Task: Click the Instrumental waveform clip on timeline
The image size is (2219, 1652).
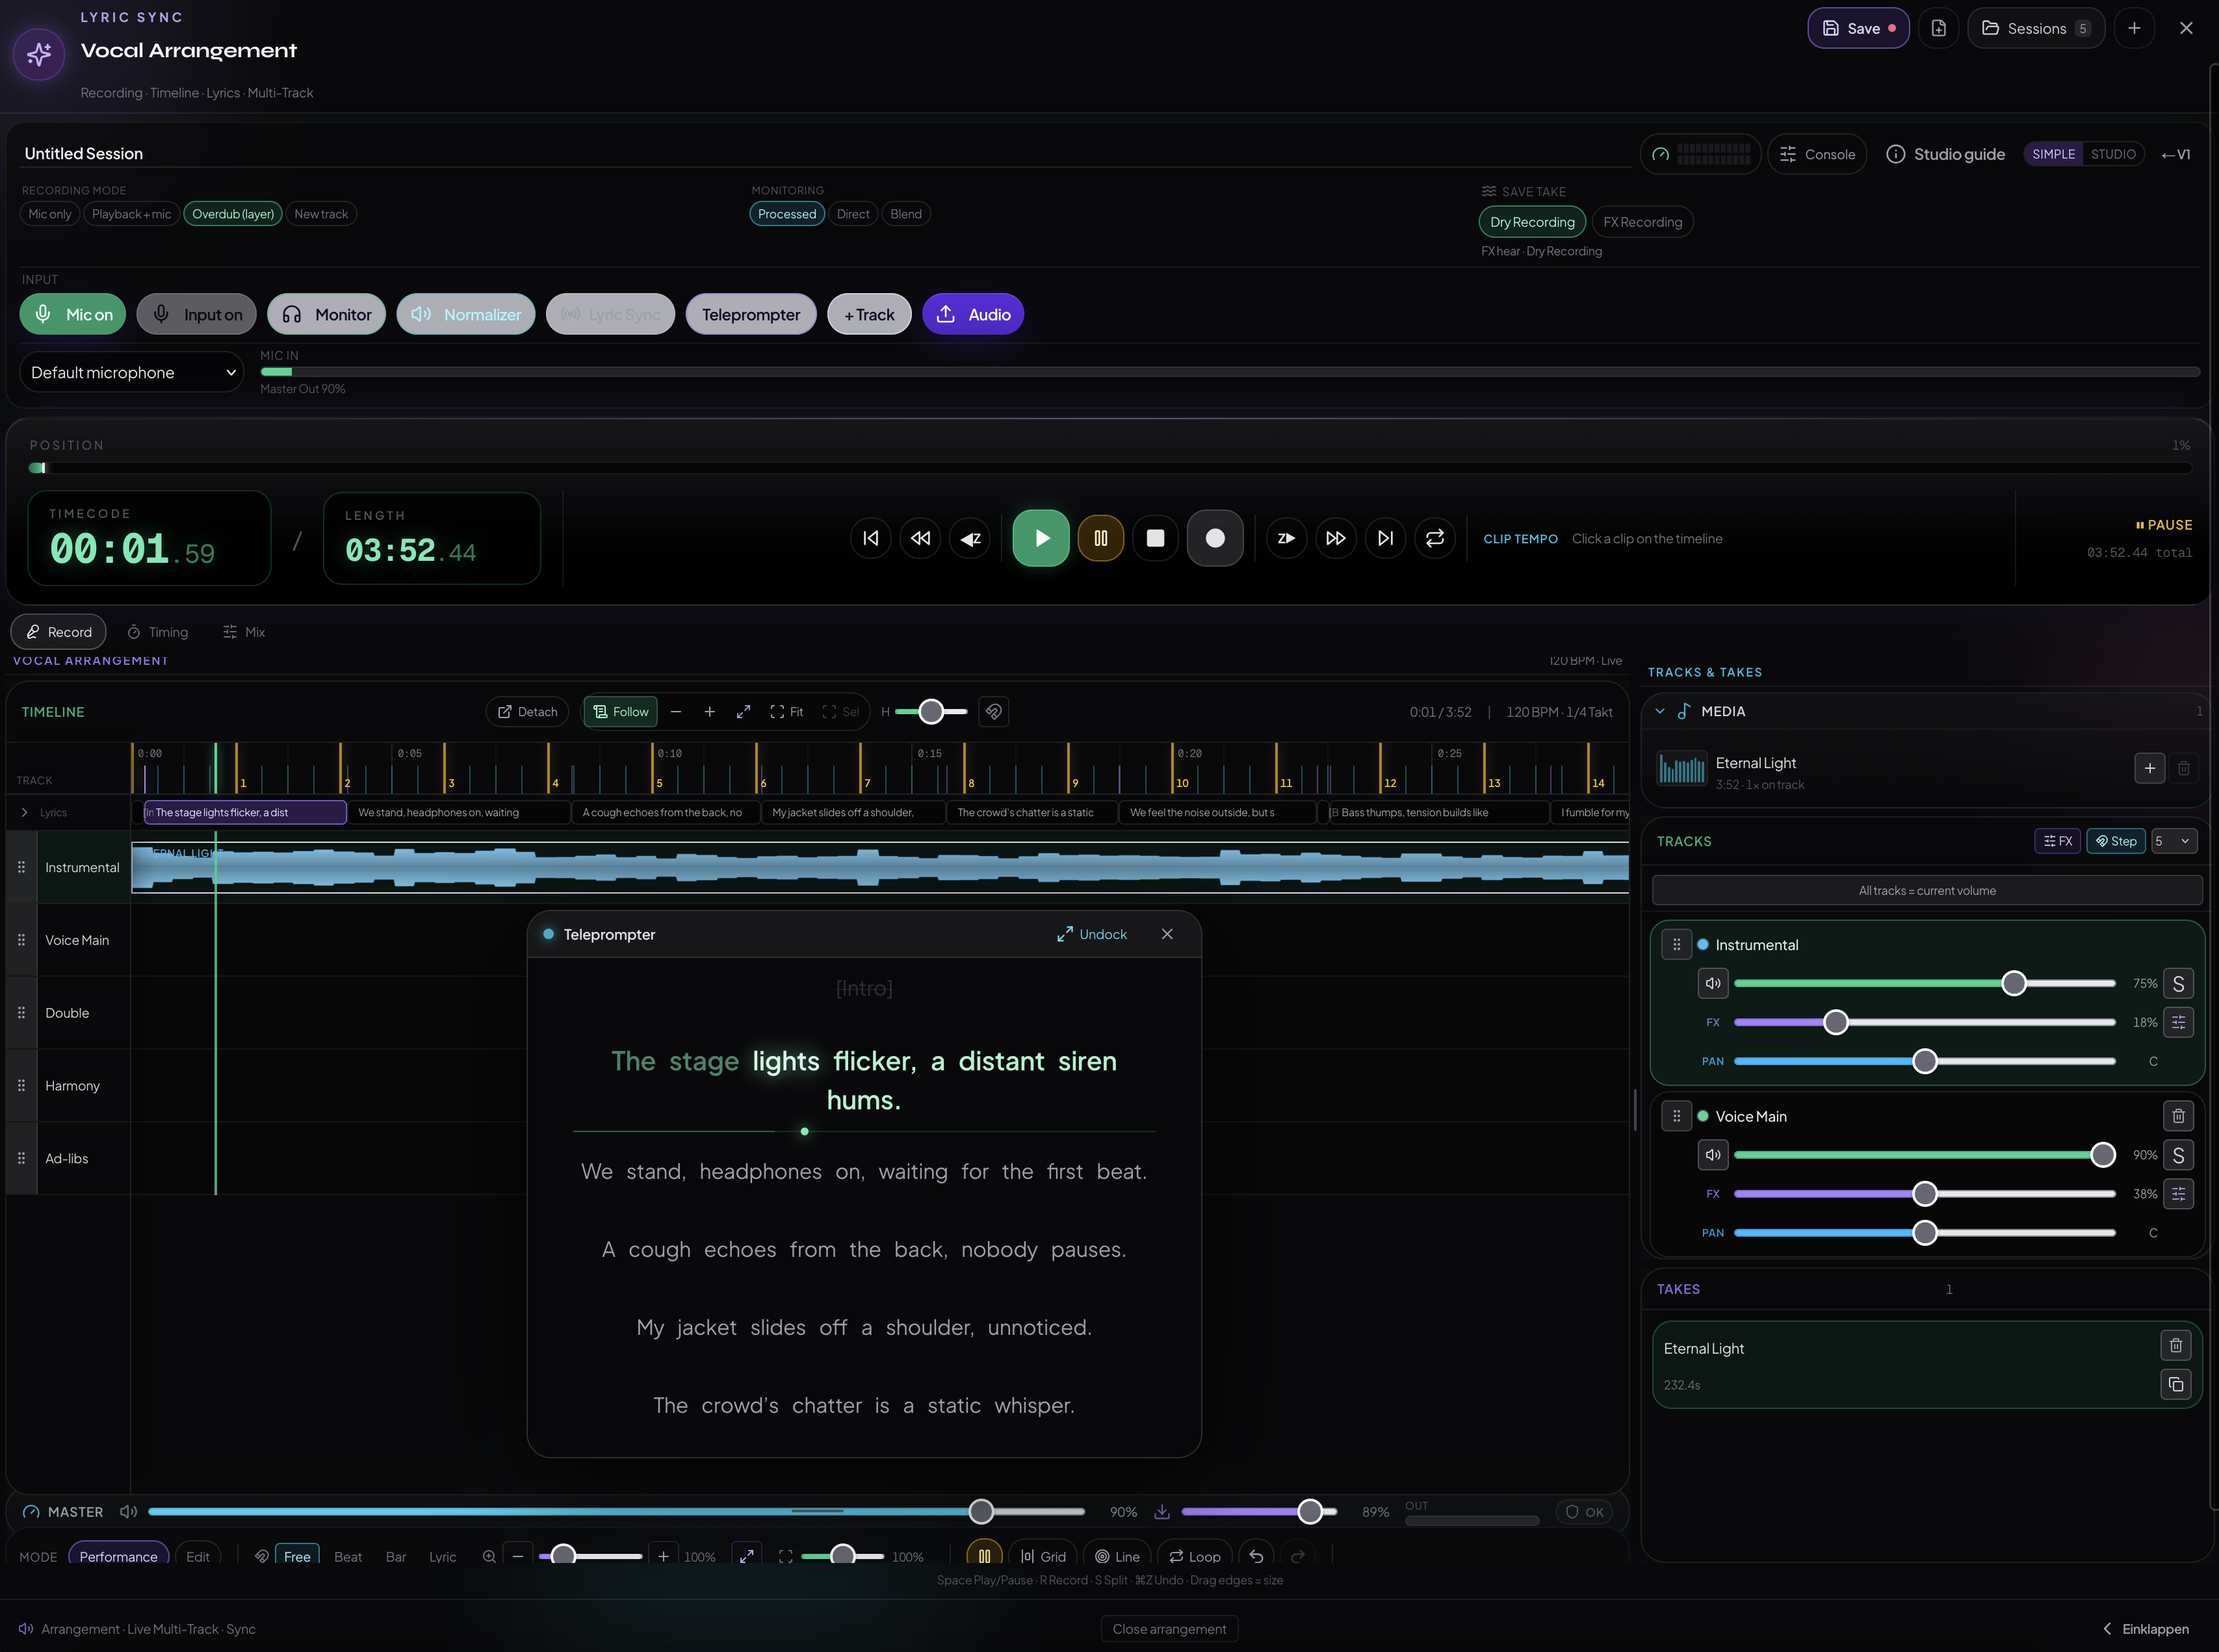Action: (880, 867)
